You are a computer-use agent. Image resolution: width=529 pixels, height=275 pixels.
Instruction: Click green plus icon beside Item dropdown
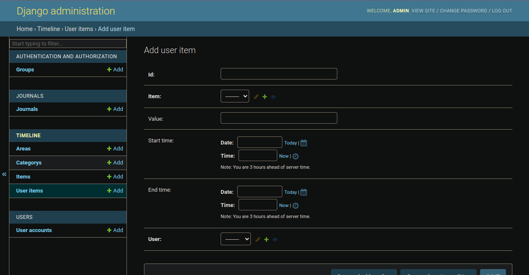[264, 97]
